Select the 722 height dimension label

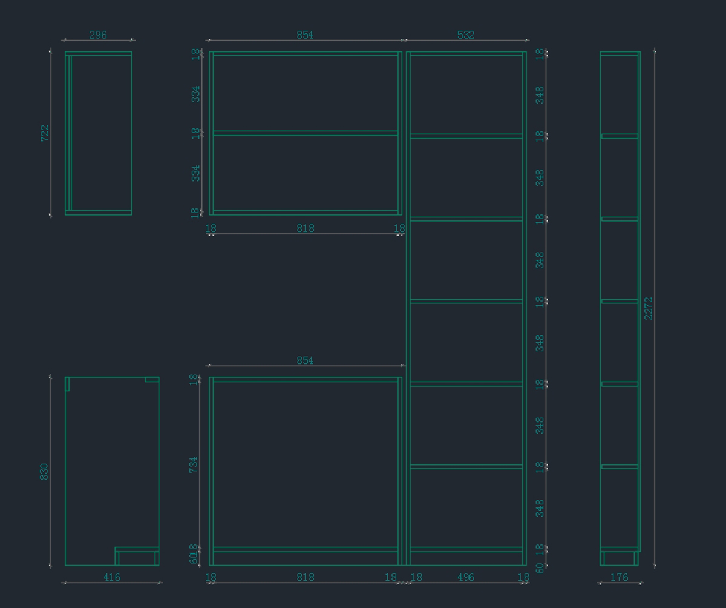pyautogui.click(x=45, y=133)
